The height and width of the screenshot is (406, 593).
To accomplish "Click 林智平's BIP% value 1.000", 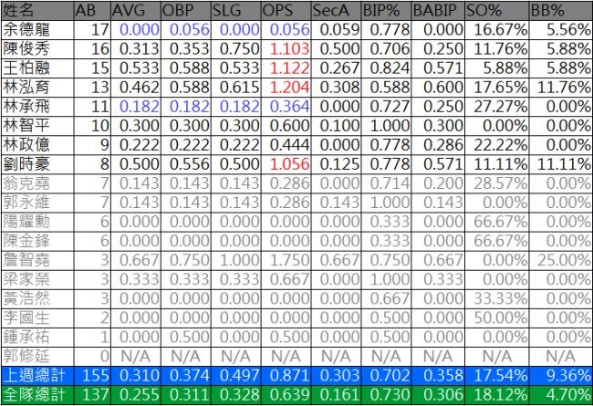I will [390, 126].
